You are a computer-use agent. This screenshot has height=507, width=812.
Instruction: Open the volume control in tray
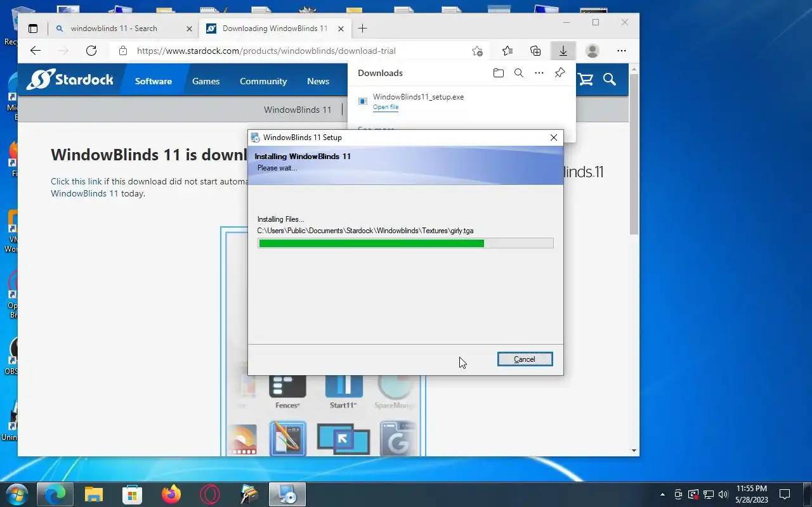click(723, 494)
